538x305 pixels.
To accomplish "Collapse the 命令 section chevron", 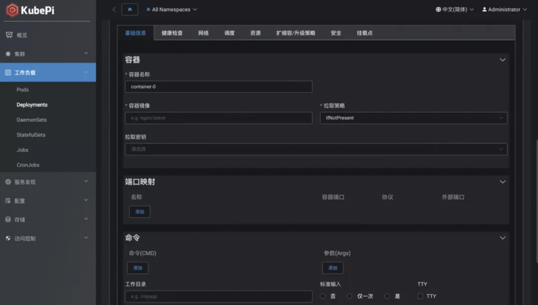I will tap(502, 238).
